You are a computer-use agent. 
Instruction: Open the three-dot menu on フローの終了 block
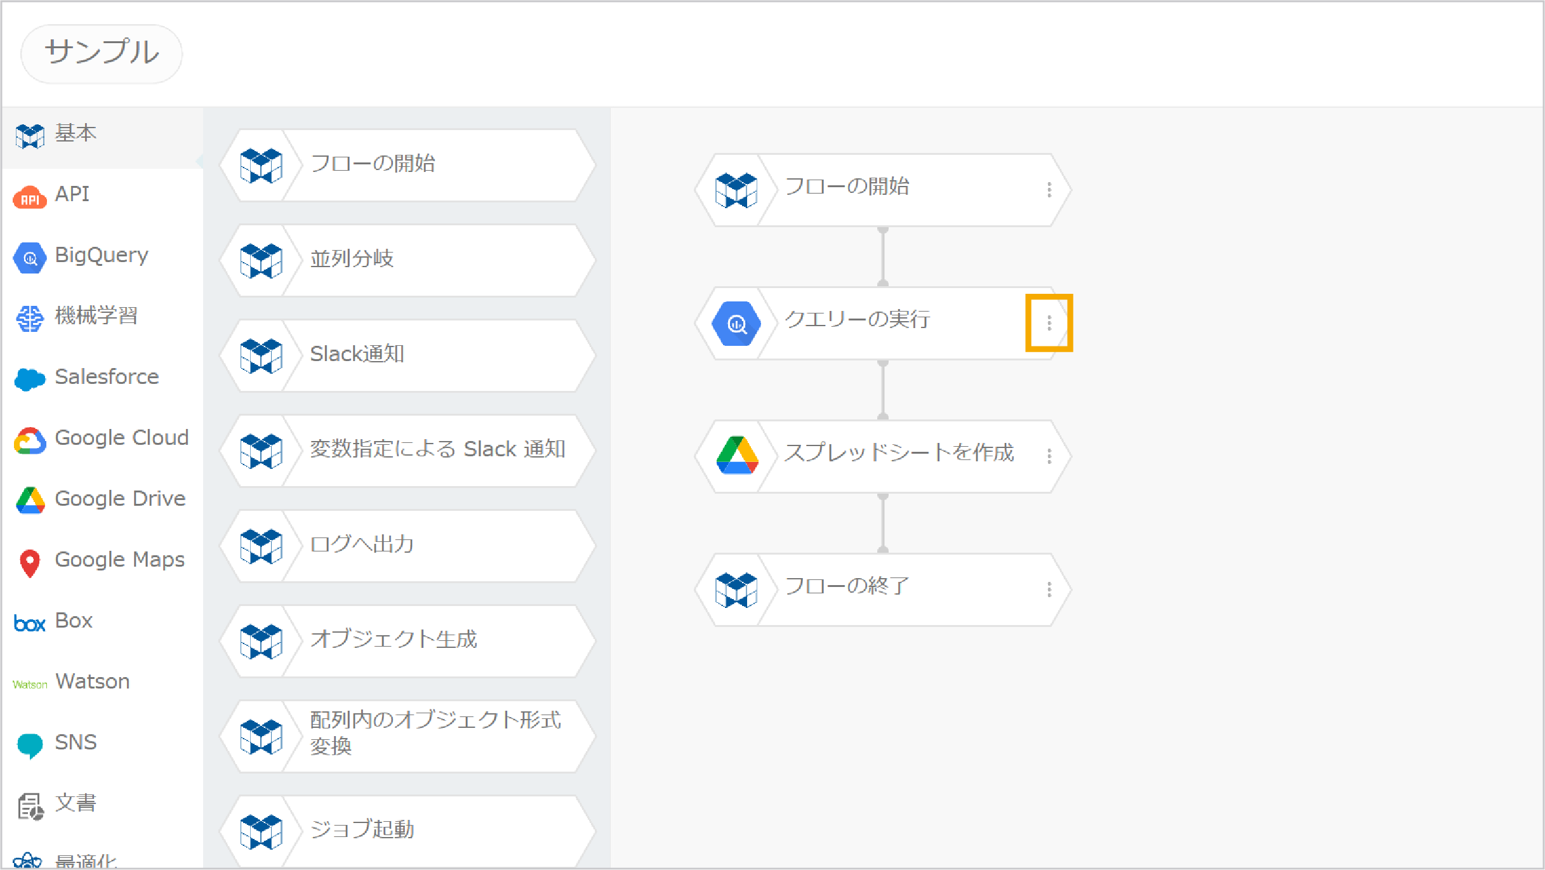coord(1049,590)
